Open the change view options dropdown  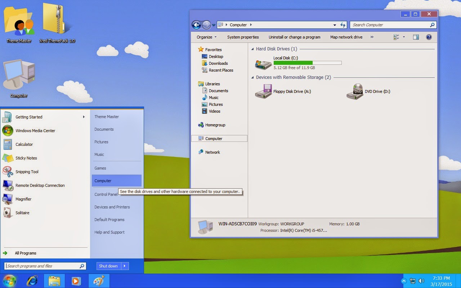(404, 37)
